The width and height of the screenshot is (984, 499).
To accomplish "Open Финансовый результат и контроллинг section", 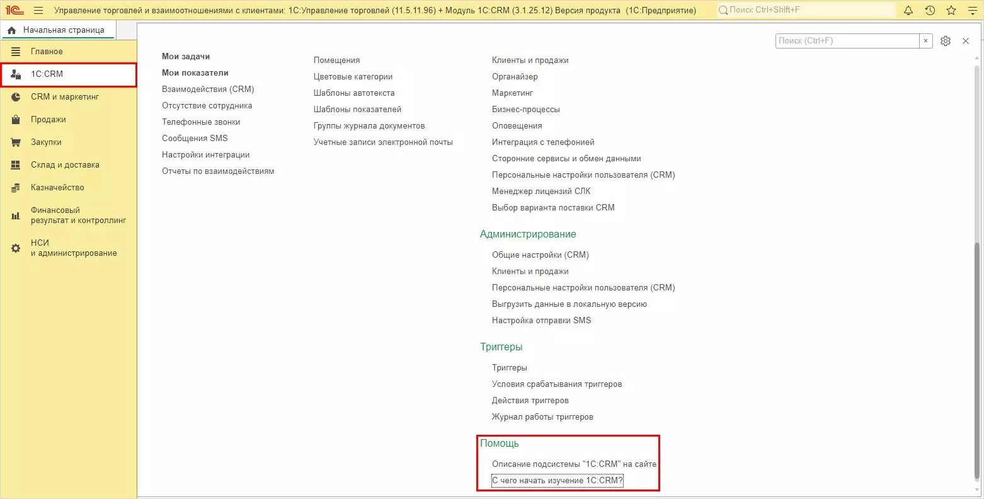I will coord(69,215).
